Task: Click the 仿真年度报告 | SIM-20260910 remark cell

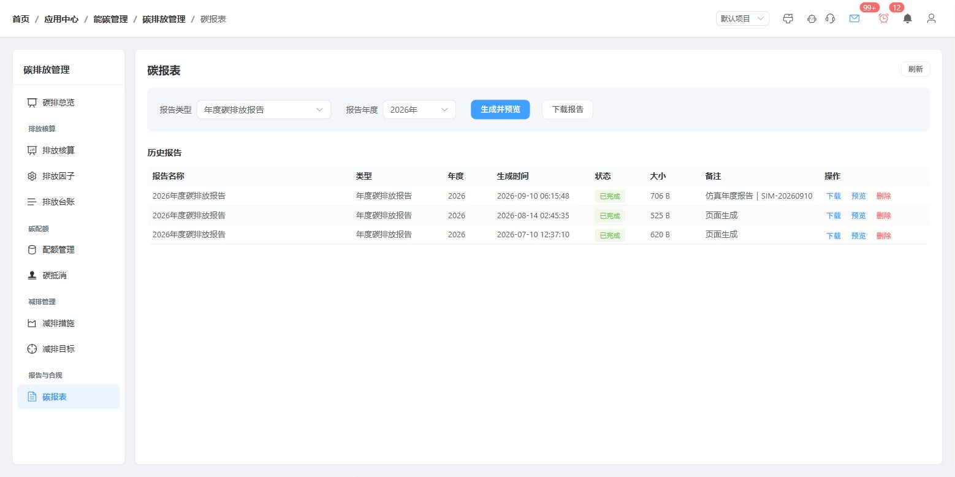Action: (759, 196)
